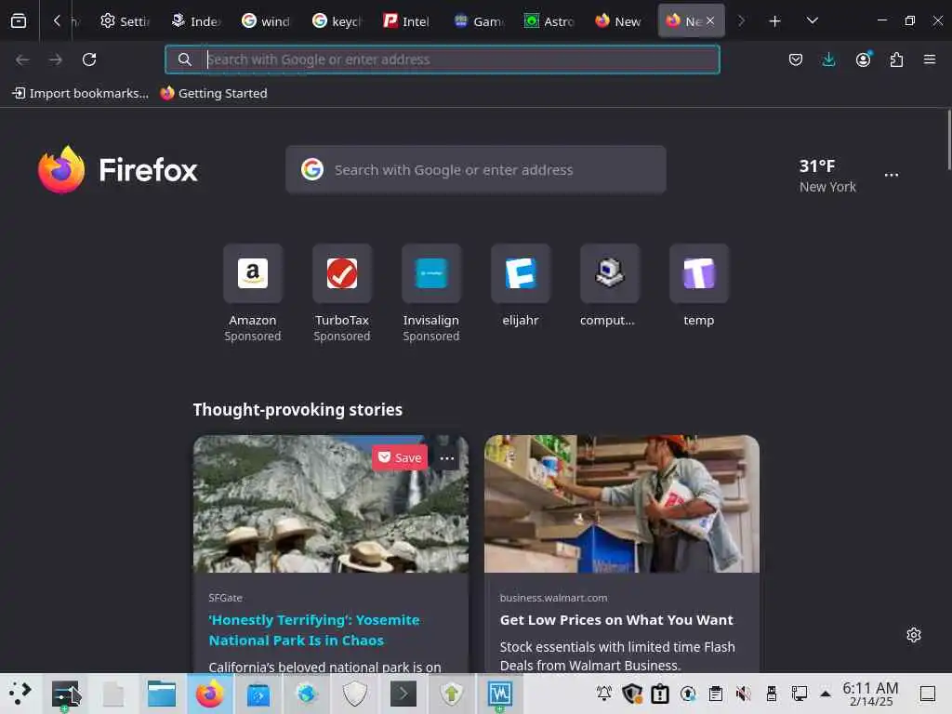Open the 'keych' Google tab
This screenshot has width=952, height=714.
pos(337,21)
